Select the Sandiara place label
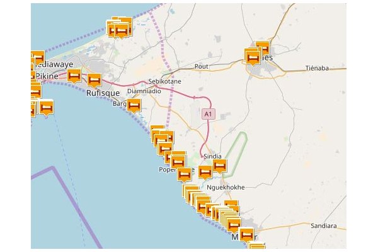This screenshot has height=252, width=378. (324, 225)
